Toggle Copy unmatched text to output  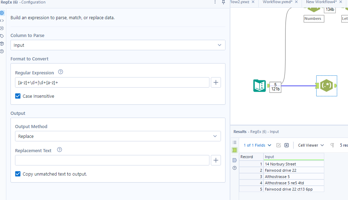tap(18, 174)
